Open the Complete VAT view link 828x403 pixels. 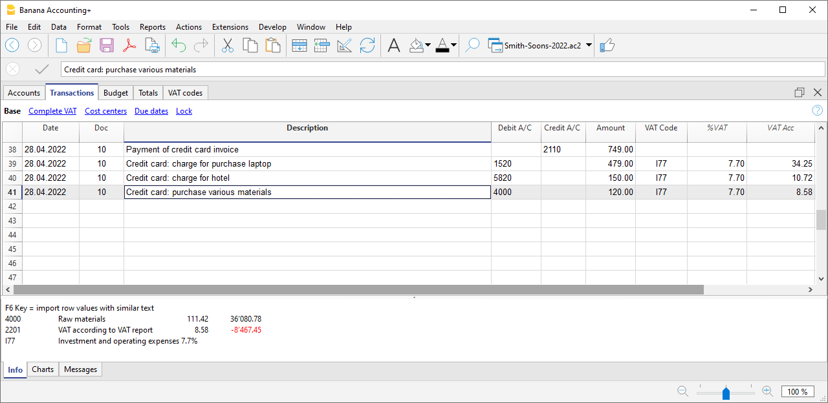pyautogui.click(x=52, y=110)
